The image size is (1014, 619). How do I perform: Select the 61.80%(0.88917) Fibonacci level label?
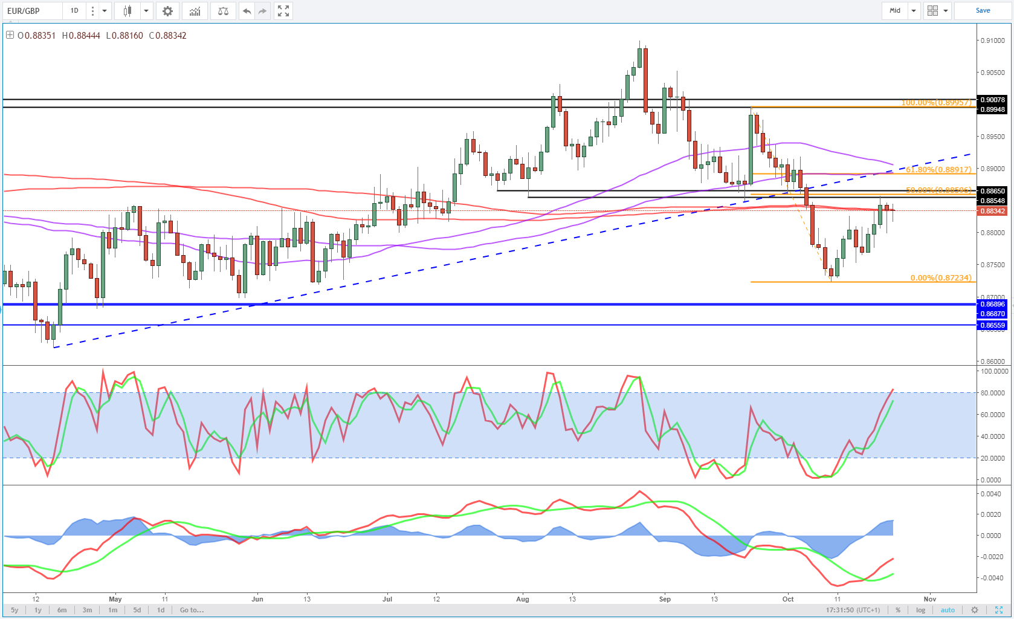point(938,170)
